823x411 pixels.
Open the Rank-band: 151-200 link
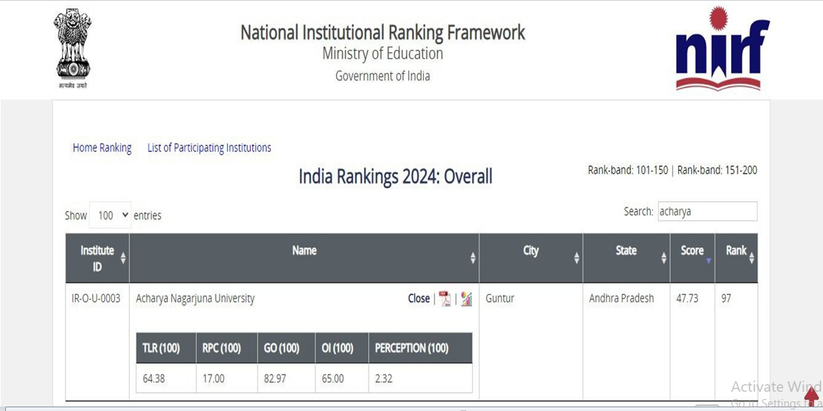717,170
